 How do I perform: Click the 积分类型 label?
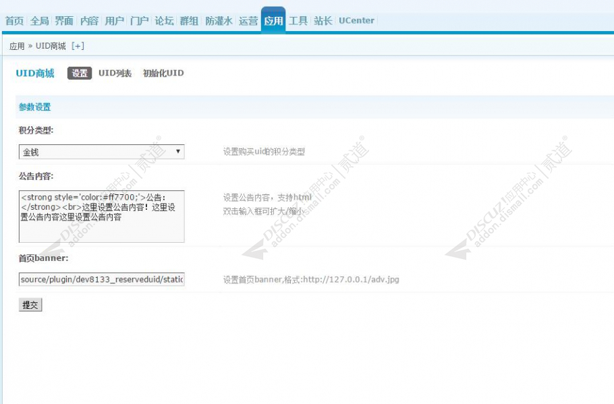pos(36,130)
